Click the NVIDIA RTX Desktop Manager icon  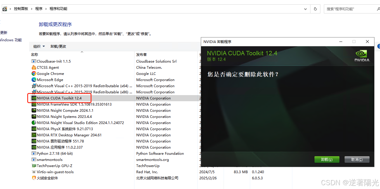[34, 135]
